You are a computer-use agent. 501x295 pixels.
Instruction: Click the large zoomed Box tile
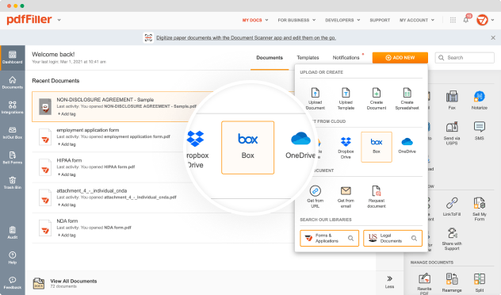pos(247,147)
